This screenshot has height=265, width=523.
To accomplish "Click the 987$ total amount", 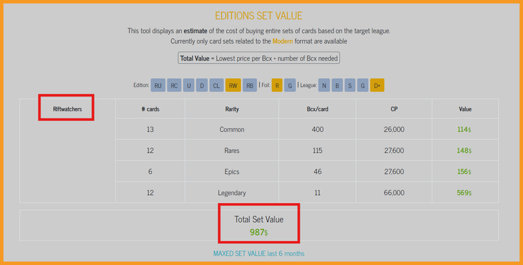I will coord(259,232).
